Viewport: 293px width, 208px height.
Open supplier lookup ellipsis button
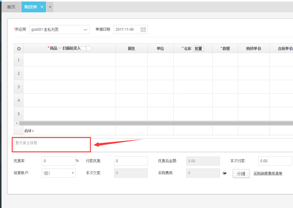click(85, 30)
